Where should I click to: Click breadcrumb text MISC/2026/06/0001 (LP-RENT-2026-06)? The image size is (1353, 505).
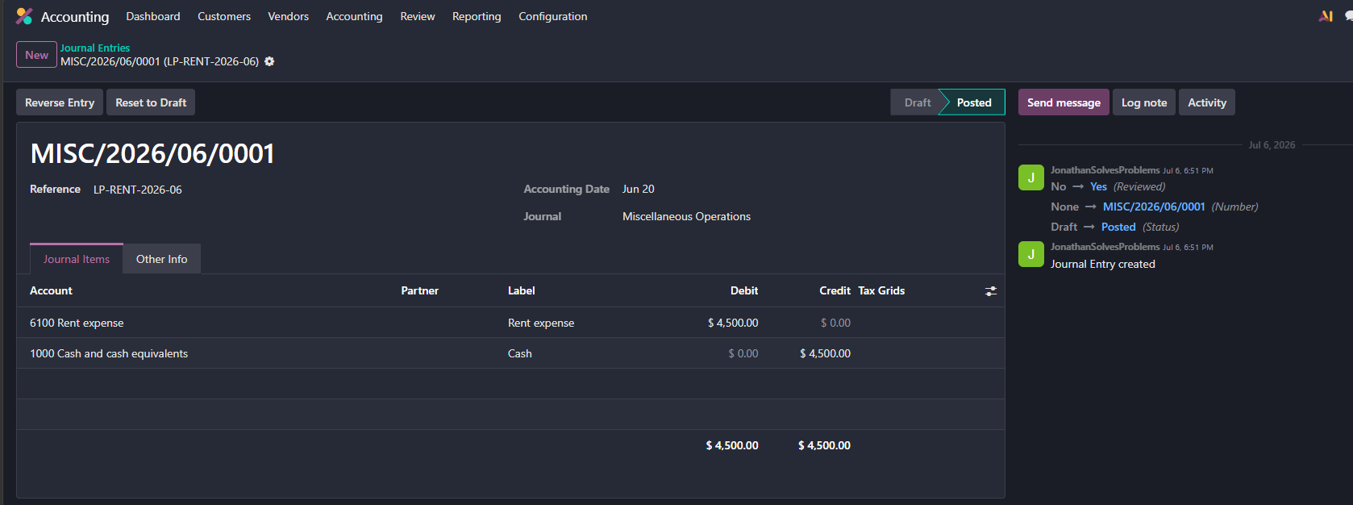click(160, 61)
